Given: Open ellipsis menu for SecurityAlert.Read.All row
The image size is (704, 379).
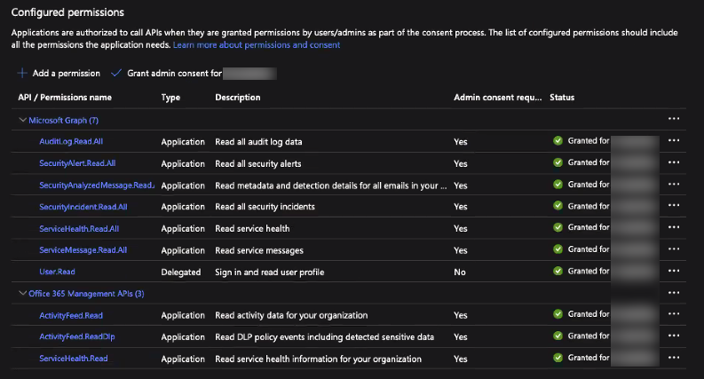Looking at the screenshot, I should (673, 162).
